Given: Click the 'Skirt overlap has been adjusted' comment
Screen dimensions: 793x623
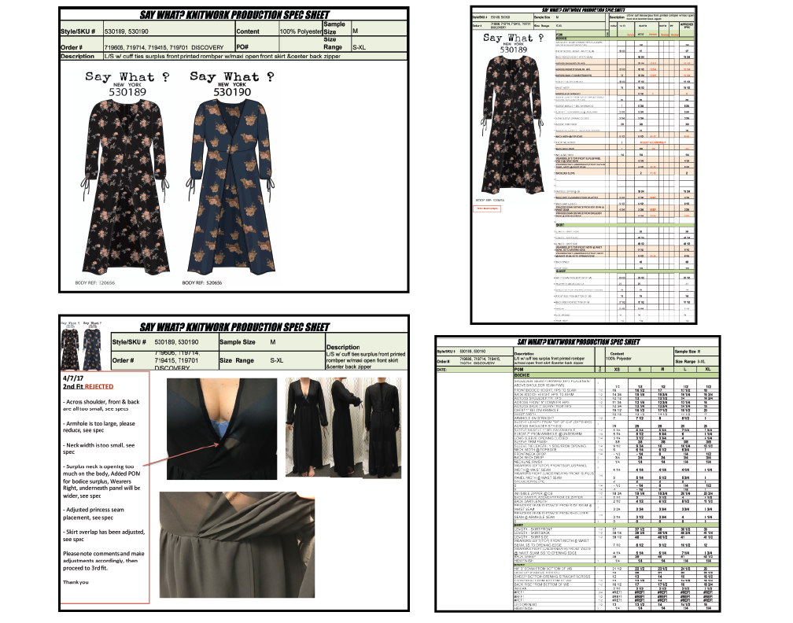Looking at the screenshot, I should 104,536.
